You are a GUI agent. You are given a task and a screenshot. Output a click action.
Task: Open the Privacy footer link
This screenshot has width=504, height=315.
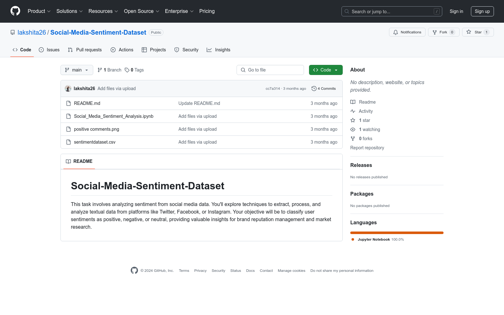point(200,271)
